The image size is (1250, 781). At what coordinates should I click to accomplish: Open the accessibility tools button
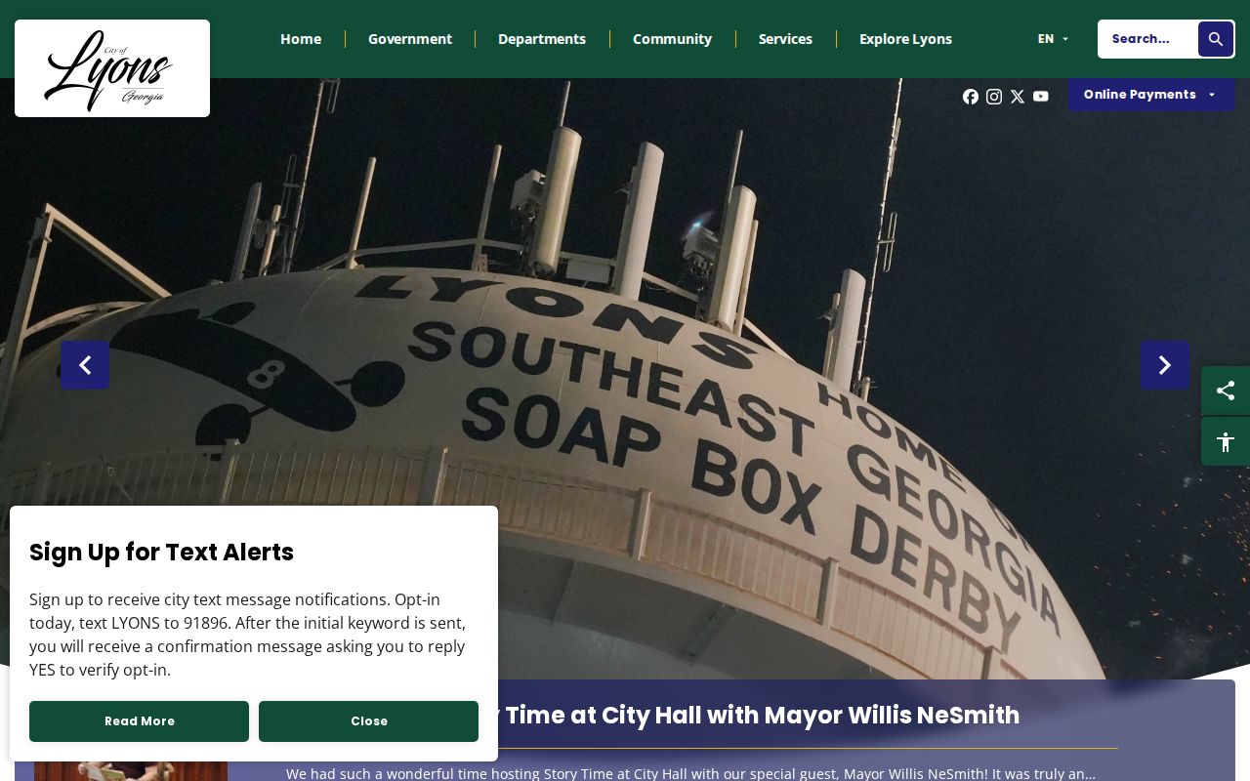(x=1226, y=441)
